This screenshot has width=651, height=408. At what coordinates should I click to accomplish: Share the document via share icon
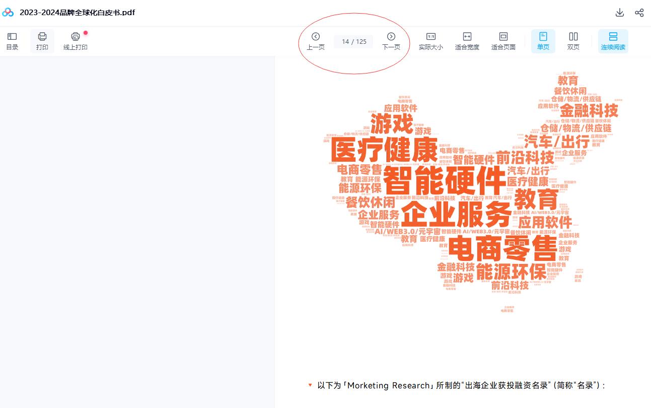pos(639,13)
